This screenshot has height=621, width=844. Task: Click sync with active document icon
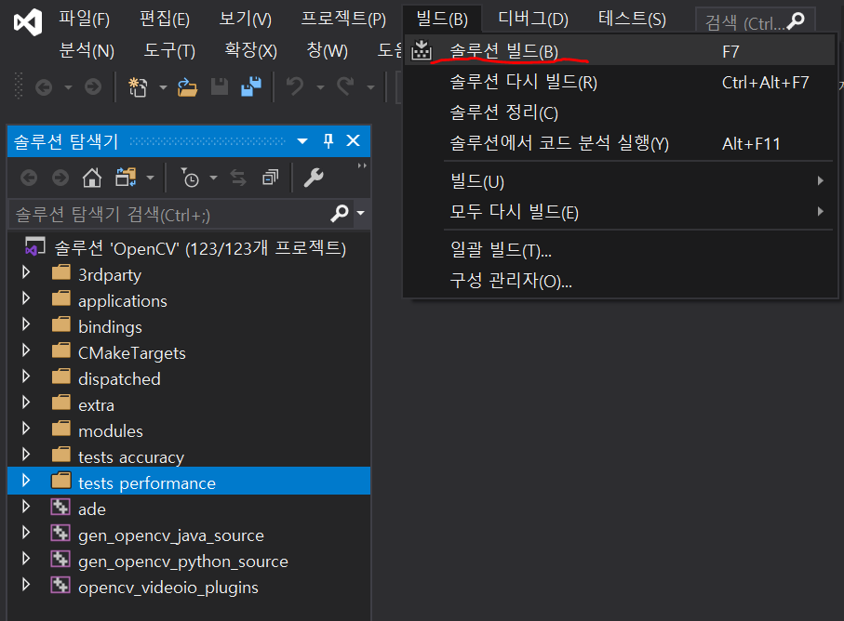(x=238, y=178)
